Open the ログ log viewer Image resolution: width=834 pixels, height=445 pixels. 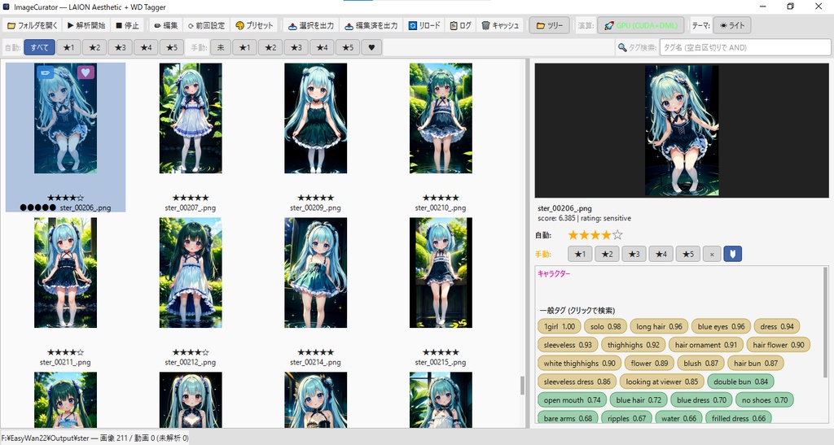[461, 25]
